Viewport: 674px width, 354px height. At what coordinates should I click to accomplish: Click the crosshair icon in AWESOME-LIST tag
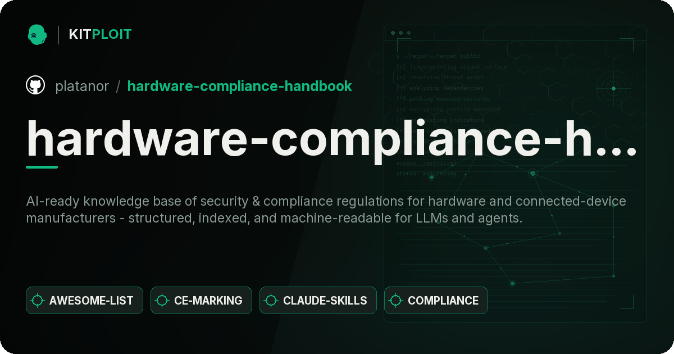(x=38, y=301)
